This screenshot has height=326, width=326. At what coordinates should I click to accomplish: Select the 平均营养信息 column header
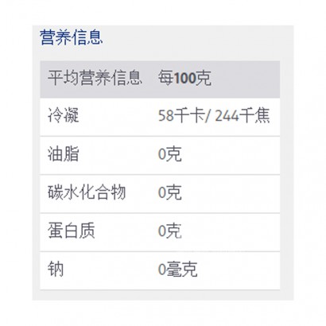pos(95,78)
